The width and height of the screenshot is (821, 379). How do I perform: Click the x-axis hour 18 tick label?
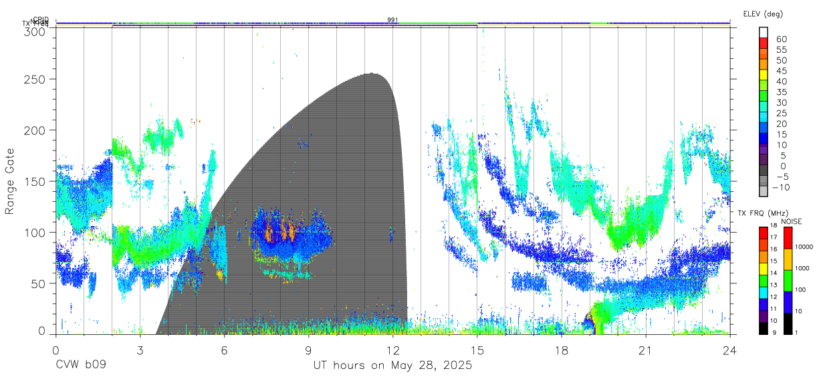tap(562, 350)
